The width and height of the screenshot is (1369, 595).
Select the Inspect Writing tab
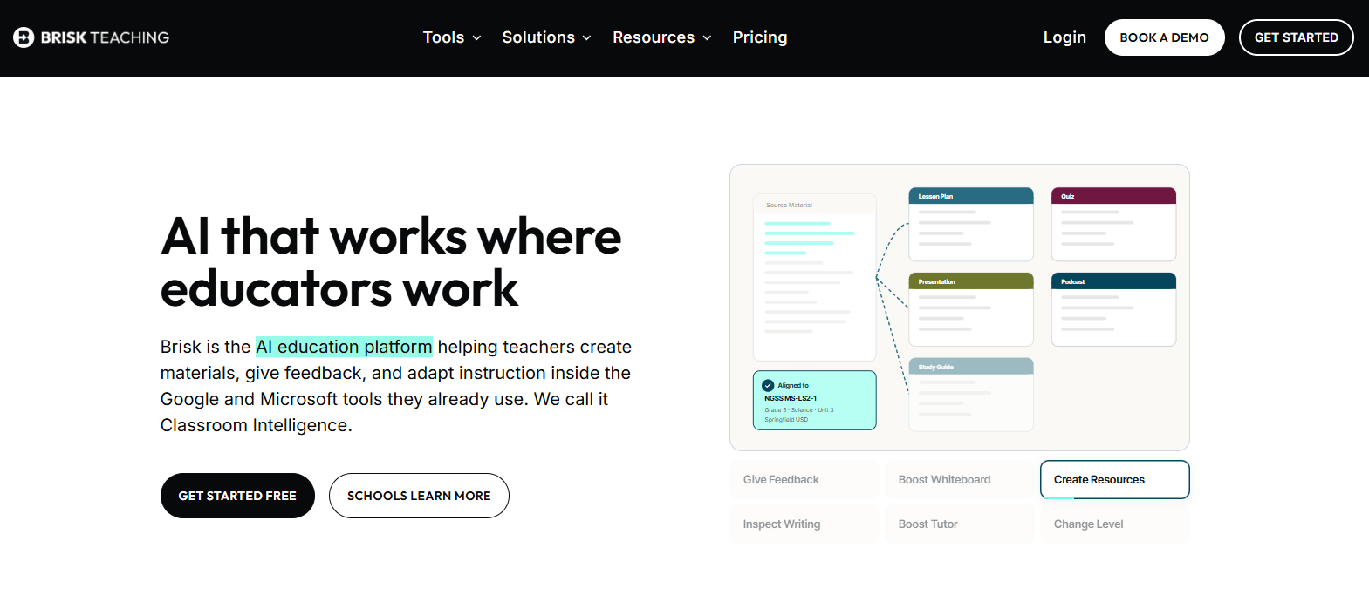(804, 524)
